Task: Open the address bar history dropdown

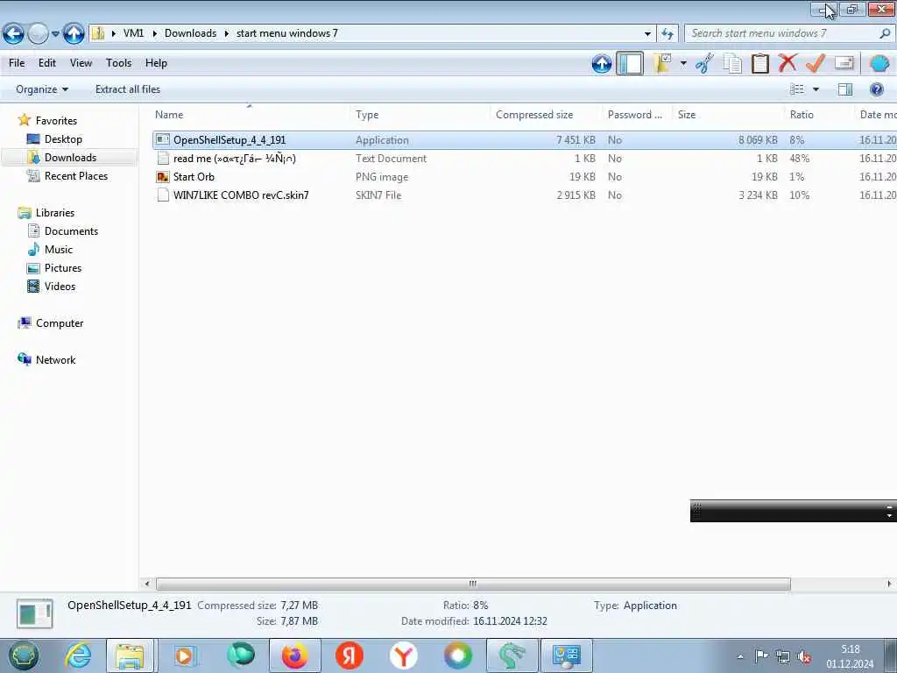Action: point(647,34)
